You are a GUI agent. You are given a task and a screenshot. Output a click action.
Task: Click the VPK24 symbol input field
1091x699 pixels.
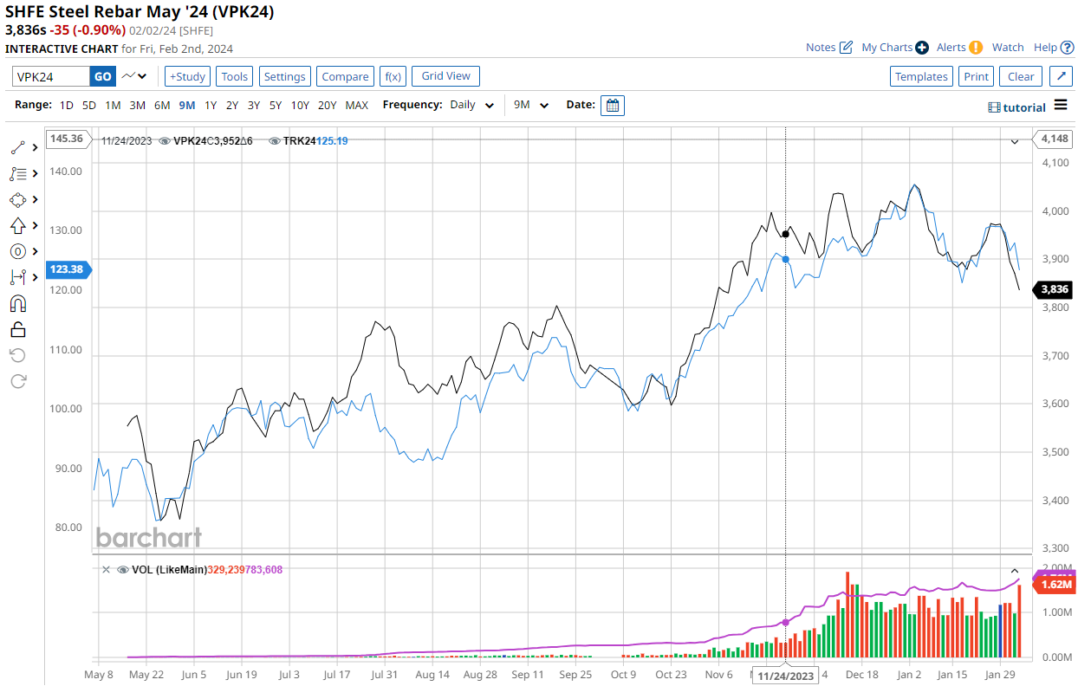[x=51, y=76]
